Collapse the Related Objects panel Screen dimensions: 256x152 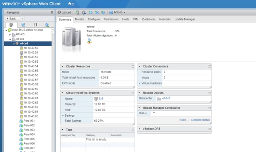click(139, 93)
